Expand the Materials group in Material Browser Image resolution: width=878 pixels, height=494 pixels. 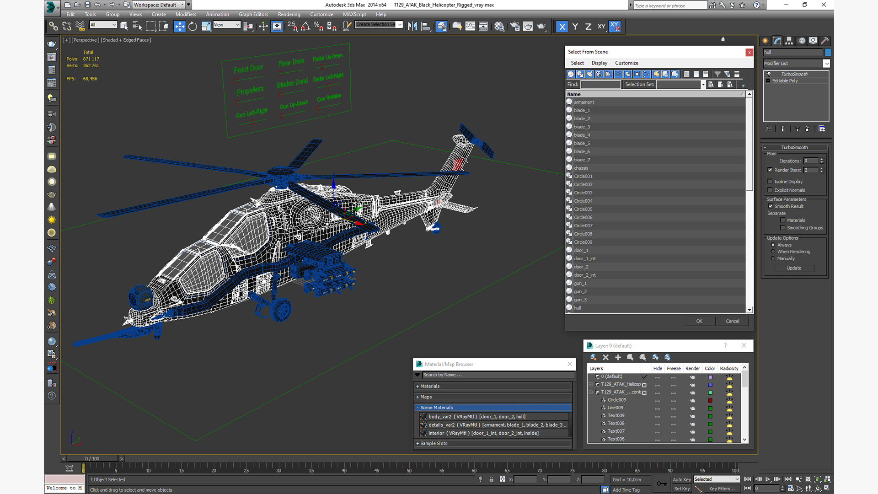493,386
